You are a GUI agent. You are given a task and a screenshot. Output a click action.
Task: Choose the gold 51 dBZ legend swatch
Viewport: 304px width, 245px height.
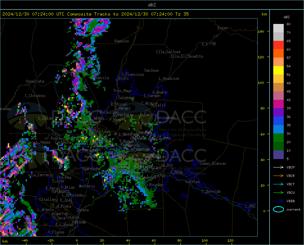(278, 79)
